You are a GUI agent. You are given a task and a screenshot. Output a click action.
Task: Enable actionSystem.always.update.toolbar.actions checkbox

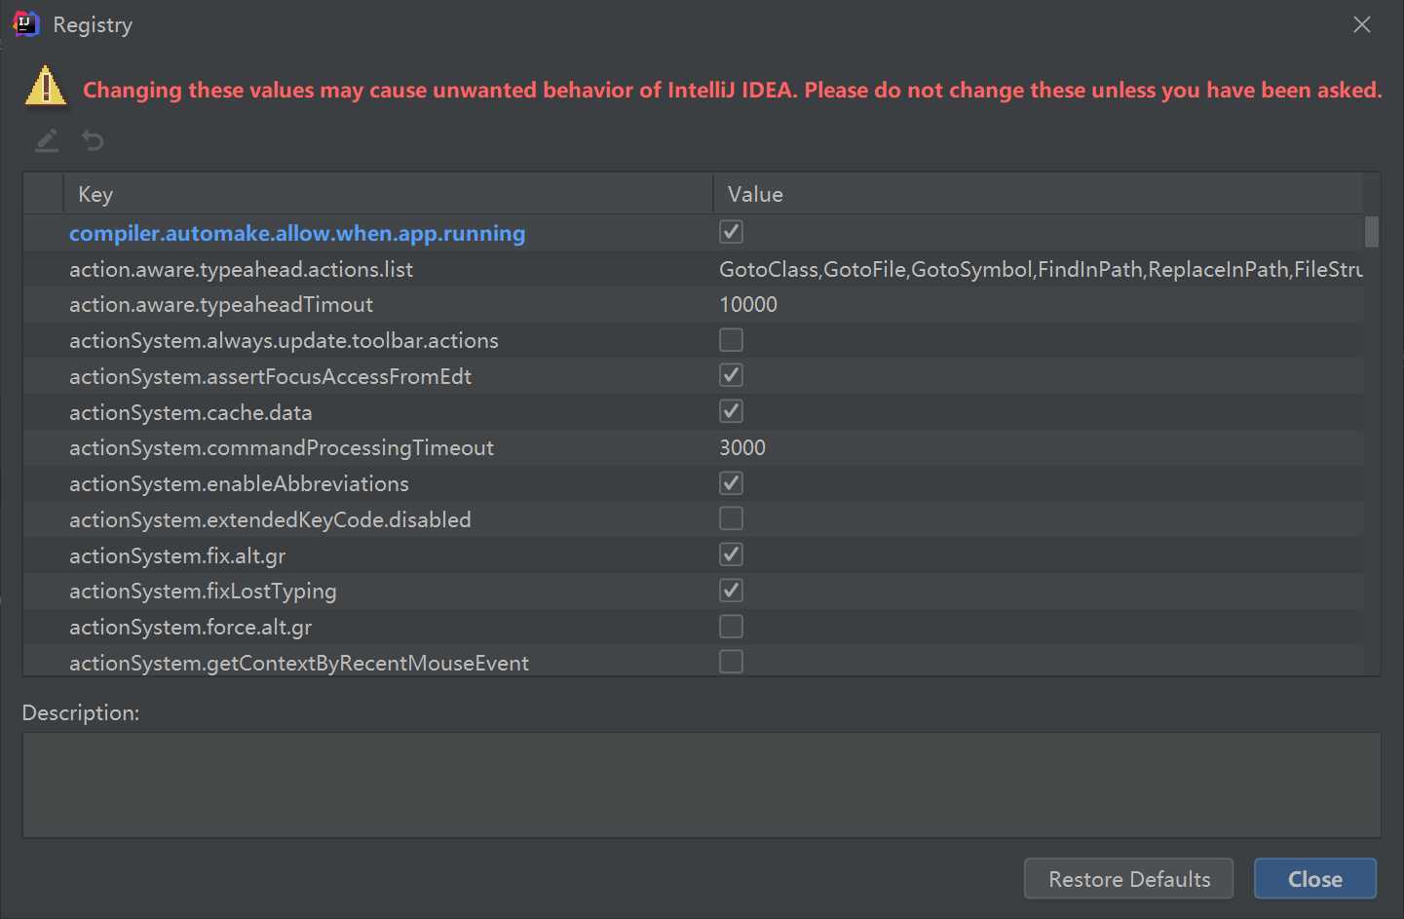731,339
